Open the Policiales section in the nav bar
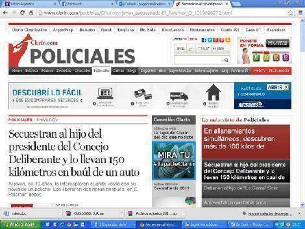This screenshot has height=229, width=305. coord(102,70)
